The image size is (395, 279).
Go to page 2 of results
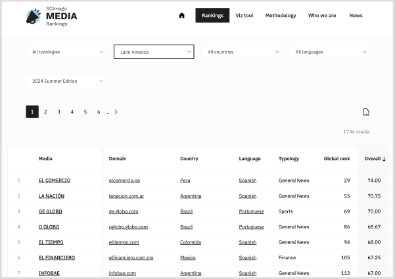point(45,112)
